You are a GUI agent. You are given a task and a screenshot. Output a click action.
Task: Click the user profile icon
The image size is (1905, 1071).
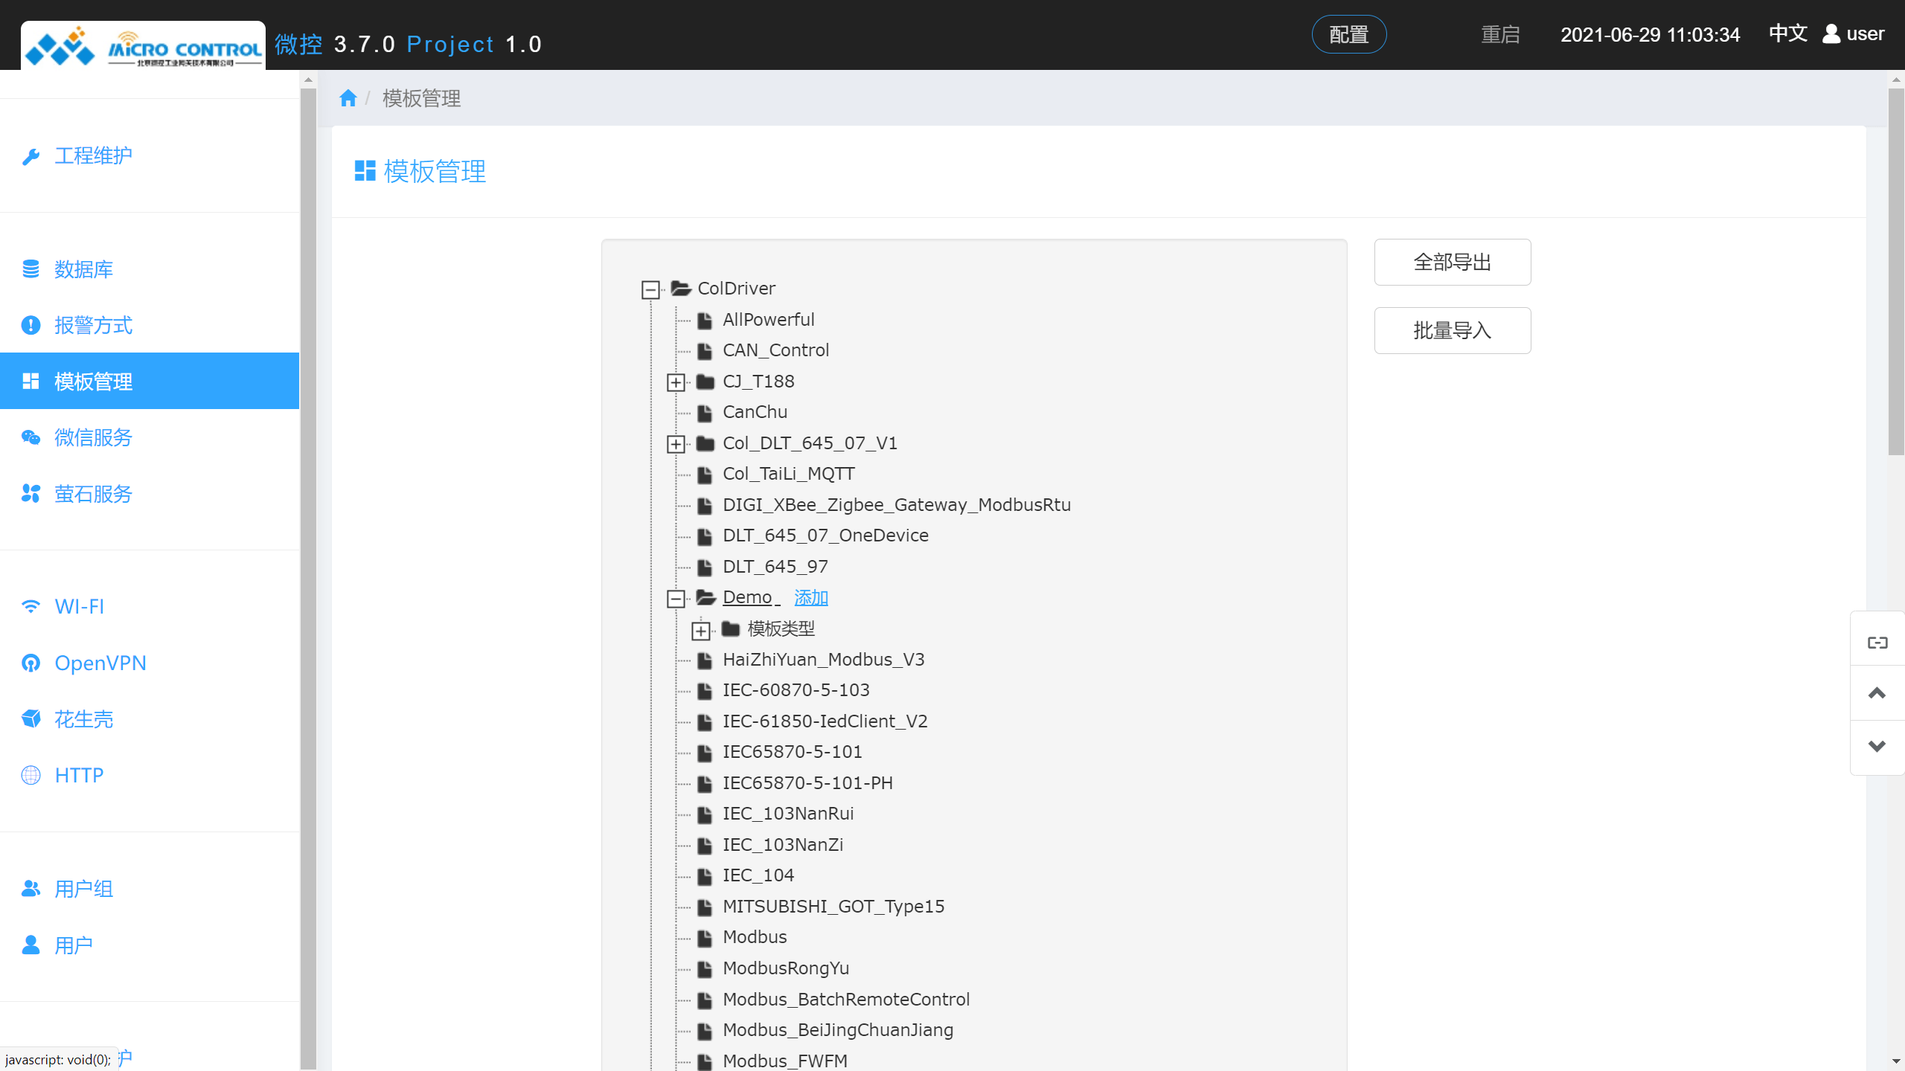coord(1831,34)
